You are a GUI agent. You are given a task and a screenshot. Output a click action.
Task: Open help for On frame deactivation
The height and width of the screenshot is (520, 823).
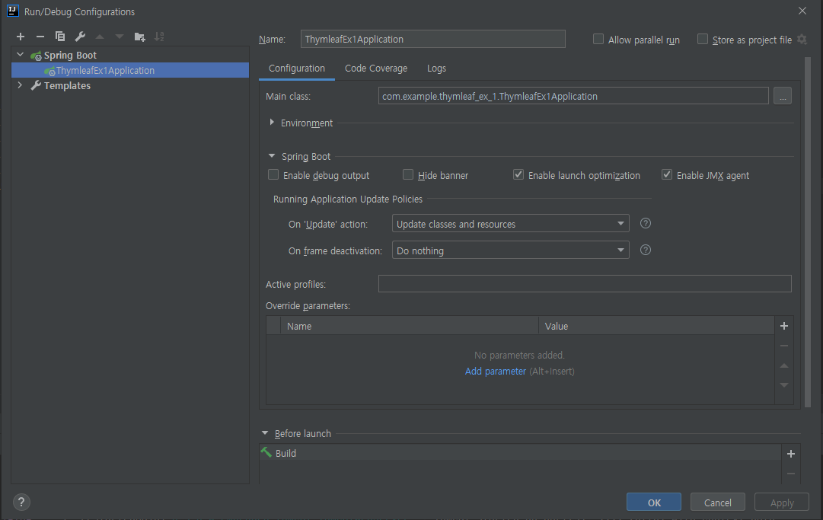646,250
